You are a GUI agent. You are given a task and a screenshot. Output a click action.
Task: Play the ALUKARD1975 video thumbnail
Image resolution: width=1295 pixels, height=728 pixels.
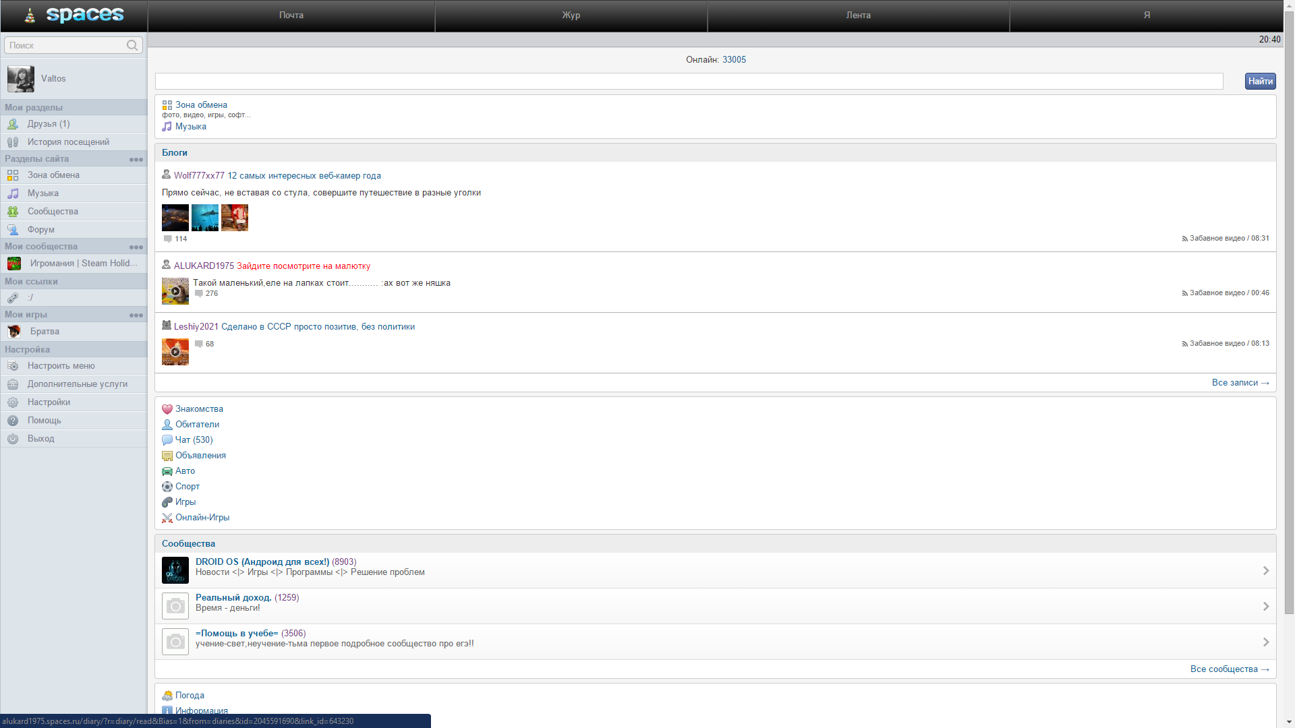[x=175, y=291]
